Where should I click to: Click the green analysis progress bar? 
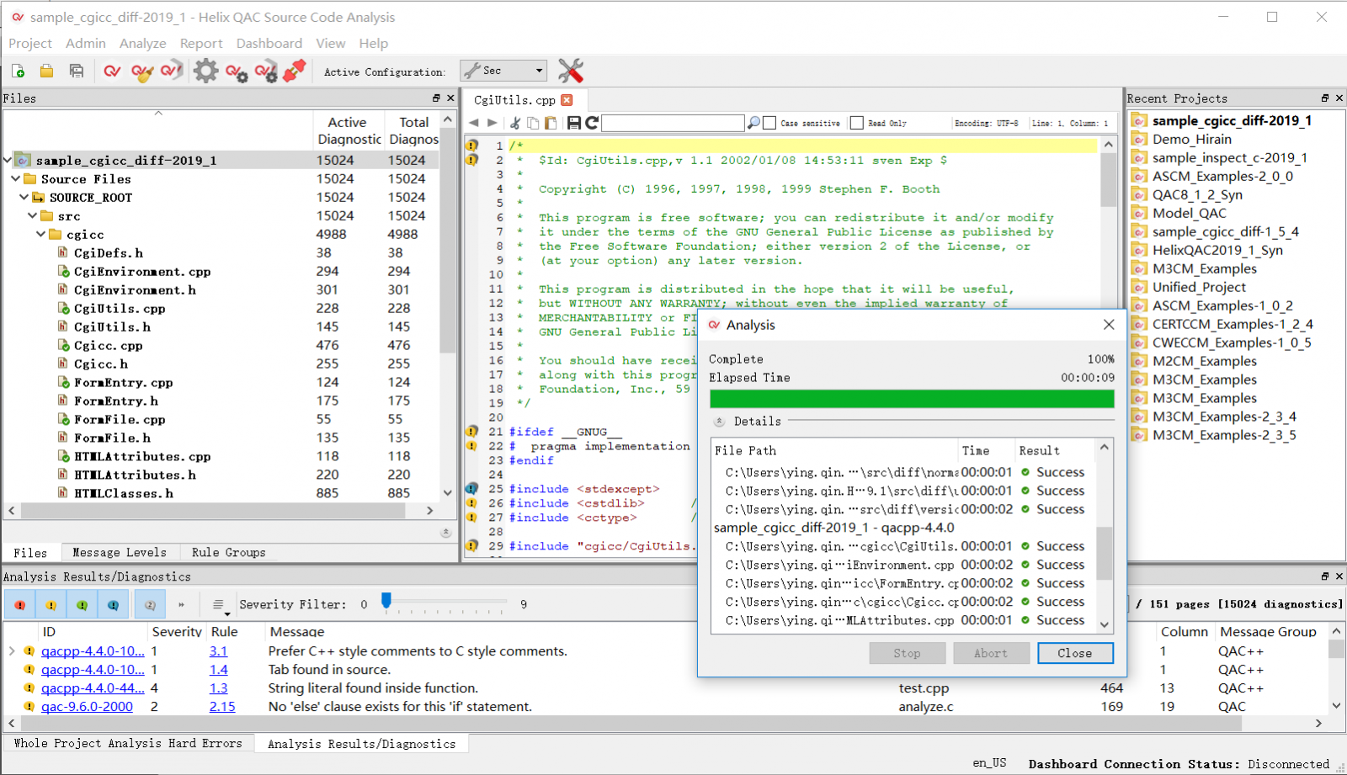tap(912, 399)
